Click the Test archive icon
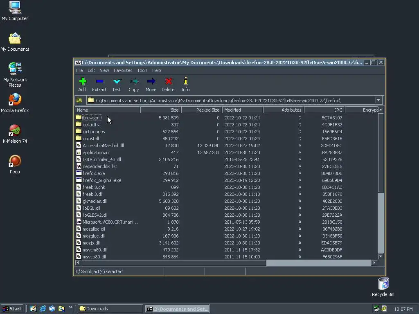419x314 pixels. coord(117,81)
